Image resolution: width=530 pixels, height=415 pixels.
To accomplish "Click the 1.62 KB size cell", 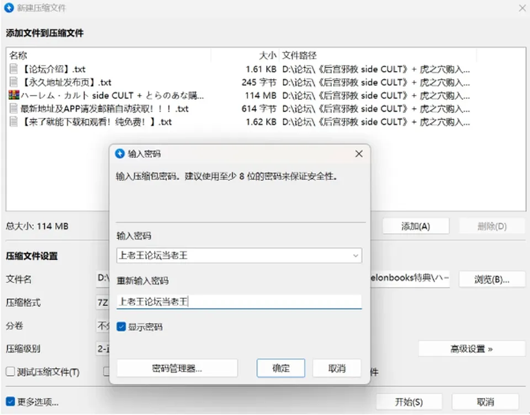I will coord(261,121).
